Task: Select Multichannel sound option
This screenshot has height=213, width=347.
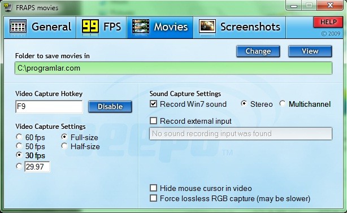Action: point(283,103)
